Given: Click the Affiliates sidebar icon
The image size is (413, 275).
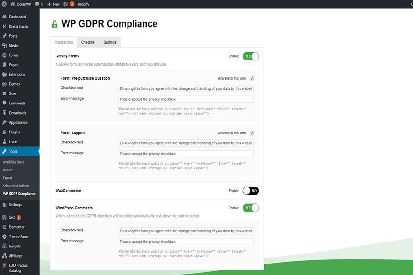Looking at the screenshot, I should coord(5,256).
